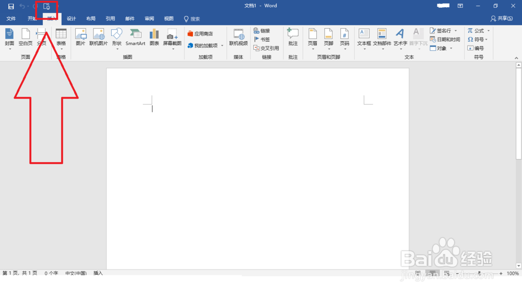Insert a picture with 图片 icon
The height and width of the screenshot is (293, 522).
pyautogui.click(x=80, y=37)
